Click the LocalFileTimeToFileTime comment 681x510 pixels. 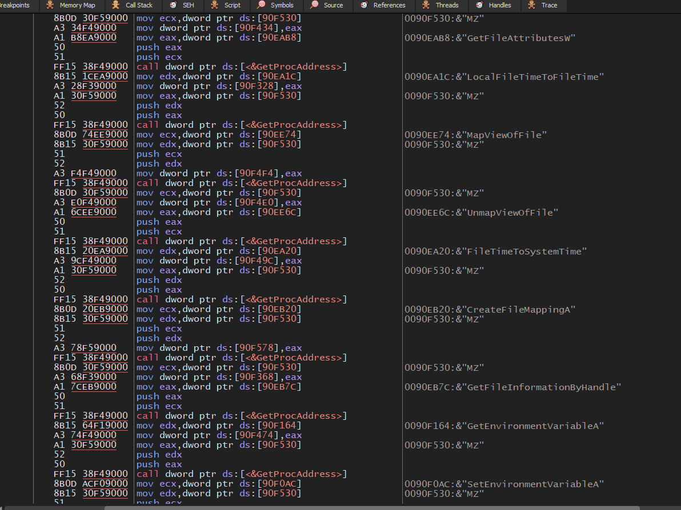(504, 77)
